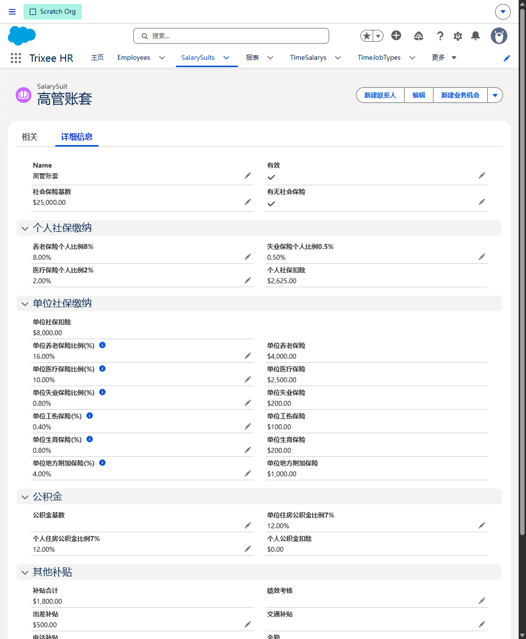This screenshot has width=526, height=639.
Task: Collapse the 单位社保缴纳 section
Action: (x=25, y=304)
